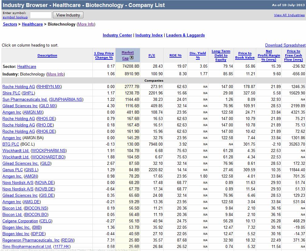306x251 pixels.
Task: Sort companies by Description column
Action: pyautogui.click(x=47, y=55)
